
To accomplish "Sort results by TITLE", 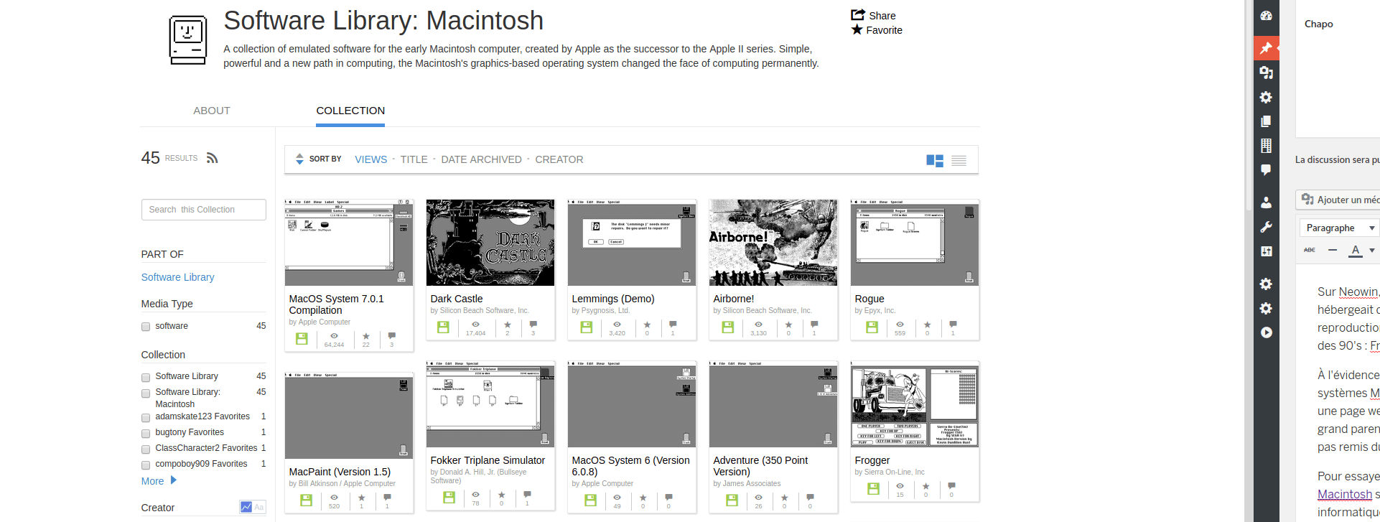I will tap(414, 159).
